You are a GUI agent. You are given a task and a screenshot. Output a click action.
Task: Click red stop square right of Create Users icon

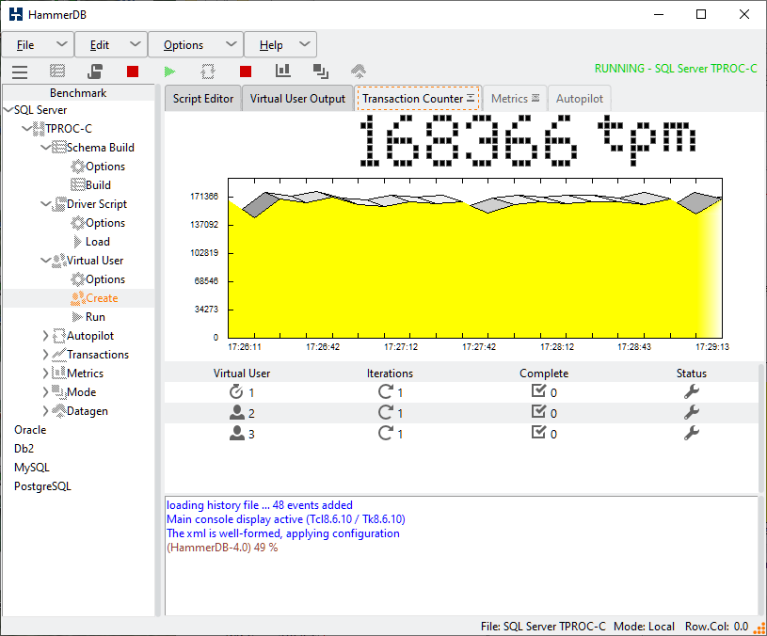246,72
